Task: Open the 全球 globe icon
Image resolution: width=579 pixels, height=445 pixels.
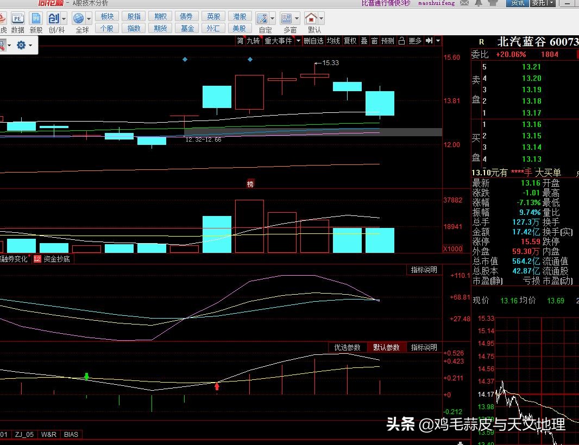Action: pyautogui.click(x=79, y=18)
